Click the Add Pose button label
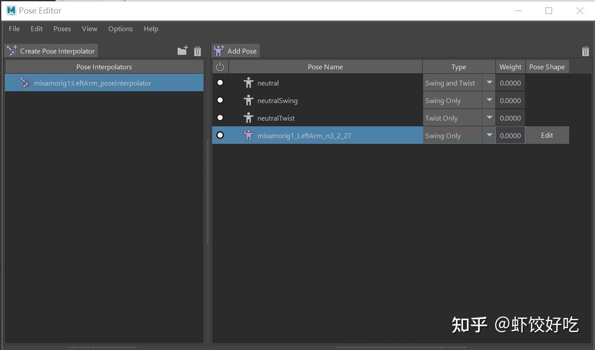This screenshot has width=595, height=350. pos(242,51)
